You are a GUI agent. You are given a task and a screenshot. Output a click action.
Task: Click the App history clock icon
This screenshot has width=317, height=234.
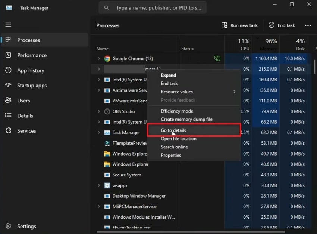tap(8, 70)
